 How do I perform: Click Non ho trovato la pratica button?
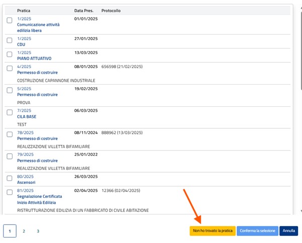tap(212, 231)
